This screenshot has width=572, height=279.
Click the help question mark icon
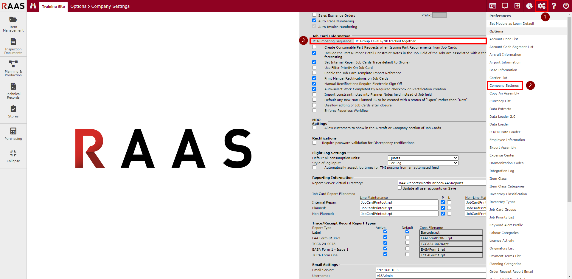pyautogui.click(x=554, y=6)
